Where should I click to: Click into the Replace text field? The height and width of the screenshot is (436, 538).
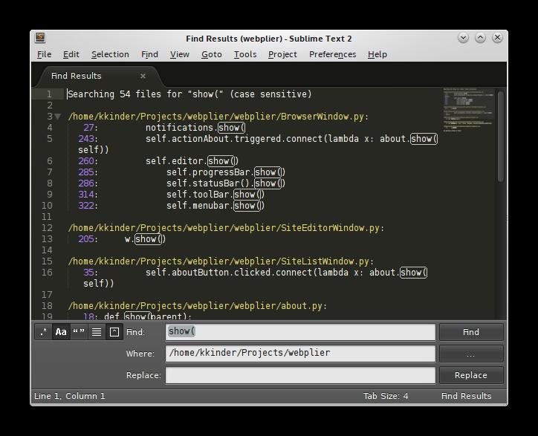click(x=300, y=375)
